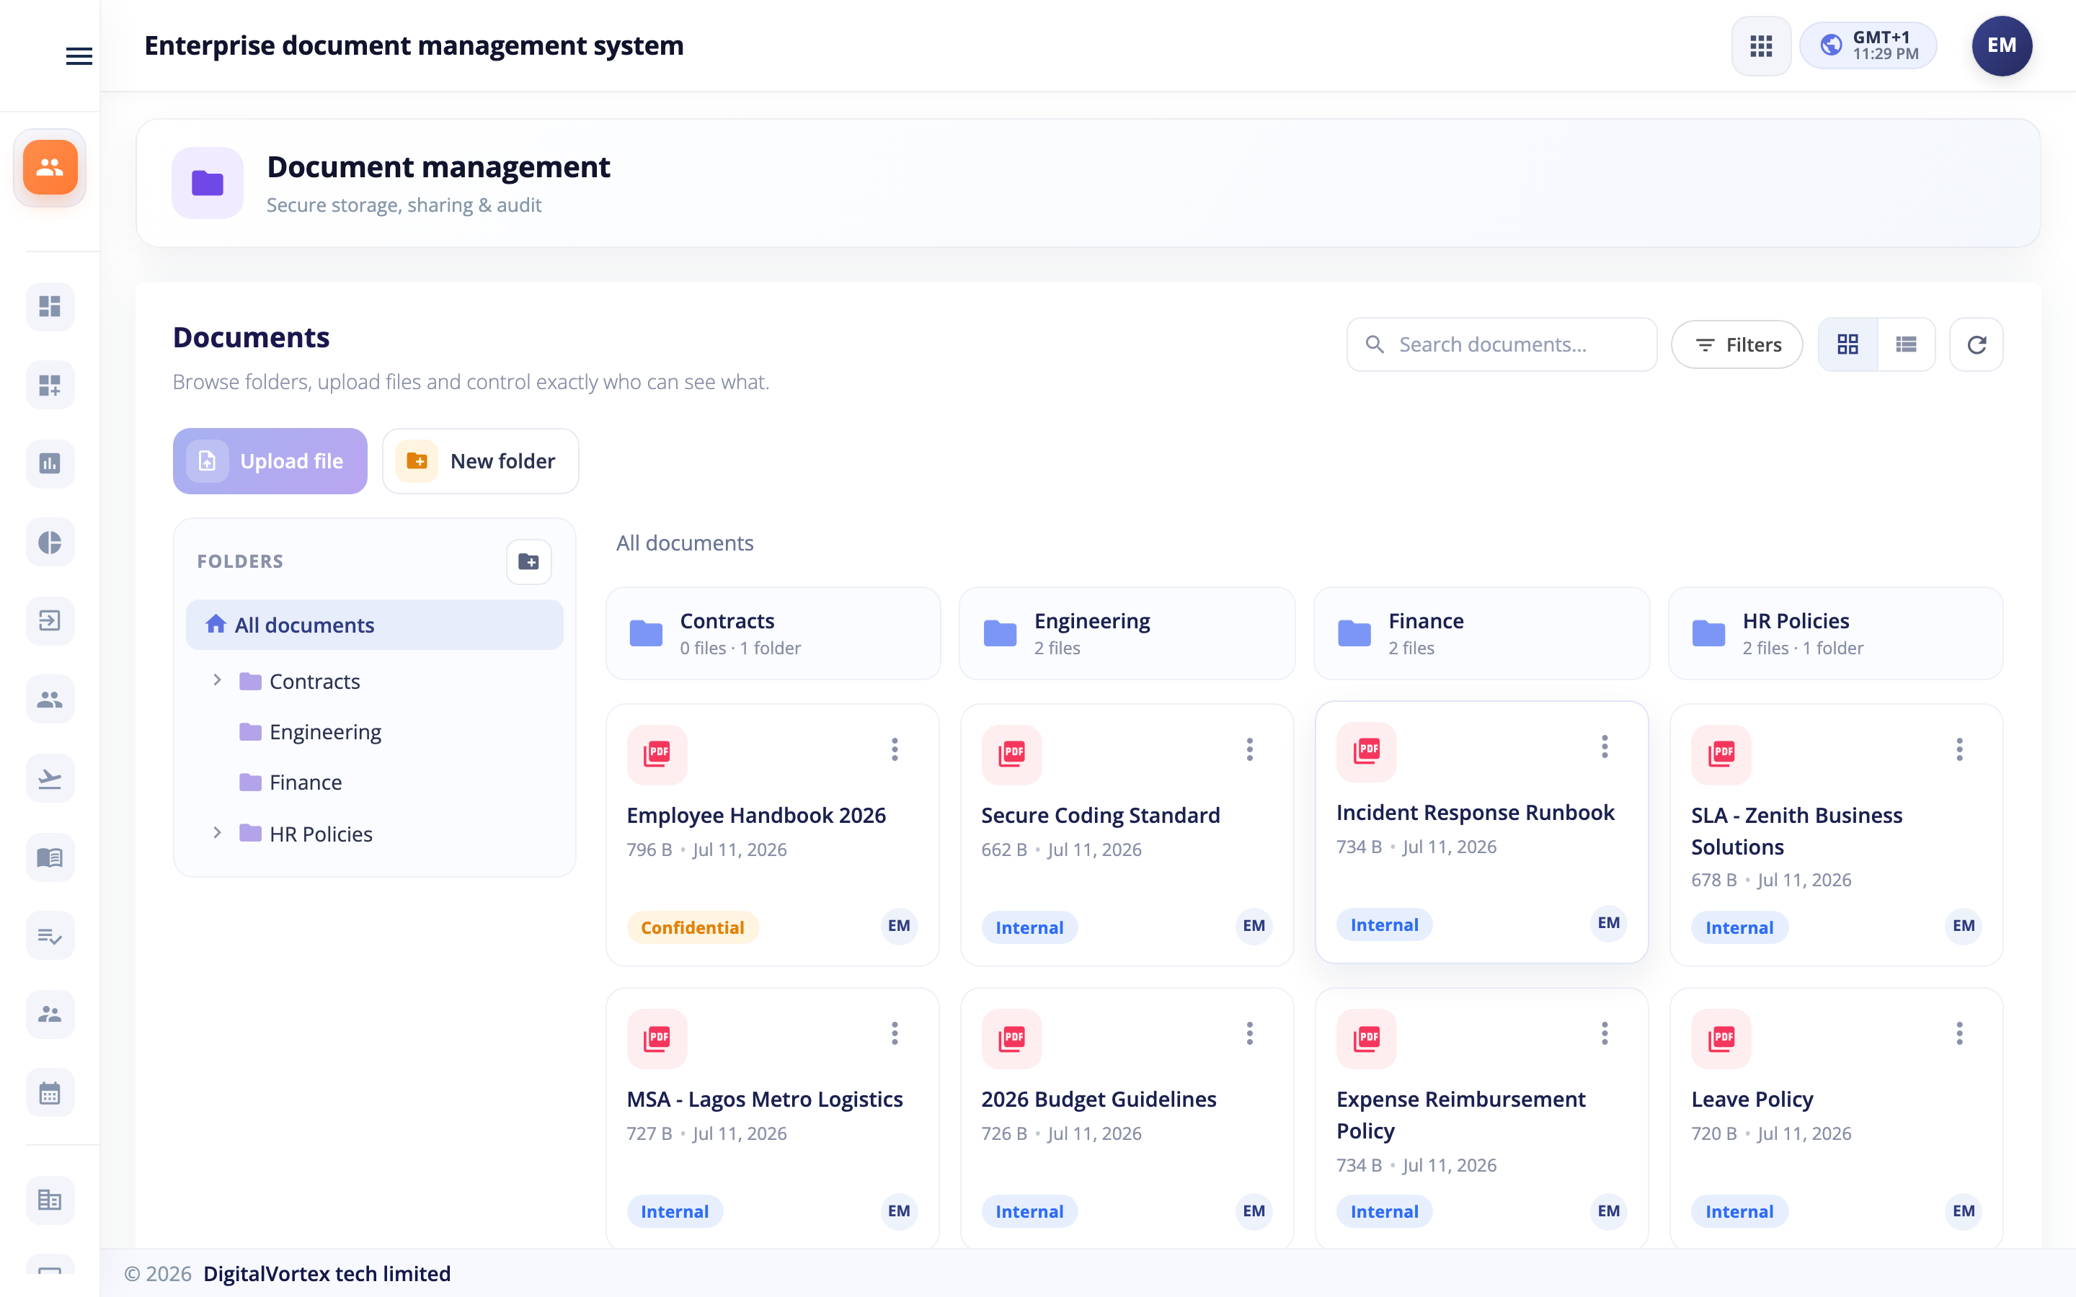This screenshot has width=2076, height=1297.
Task: Click the All documents breadcrumb heading
Action: click(685, 543)
